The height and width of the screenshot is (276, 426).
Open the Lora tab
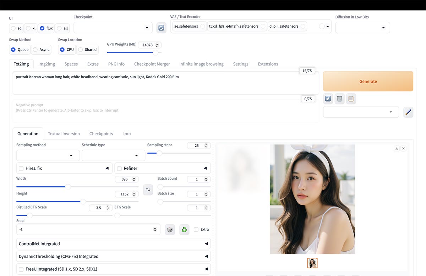126,134
